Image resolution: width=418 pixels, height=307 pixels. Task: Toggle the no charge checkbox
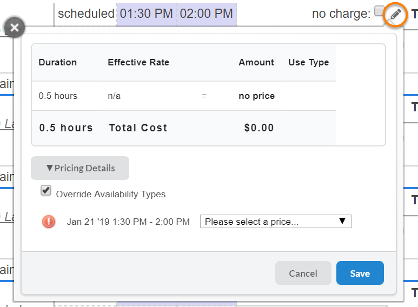click(379, 11)
